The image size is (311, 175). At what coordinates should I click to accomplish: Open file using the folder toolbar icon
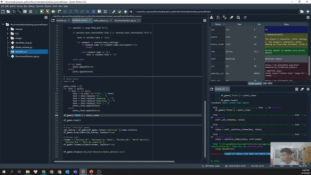(x=8, y=12)
